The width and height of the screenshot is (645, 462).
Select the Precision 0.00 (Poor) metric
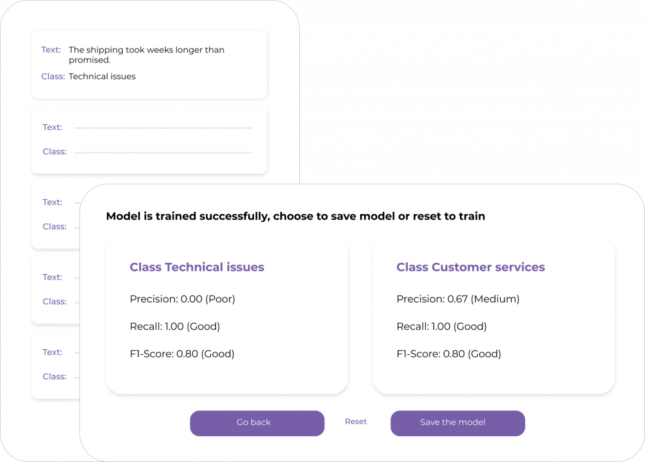pos(182,299)
